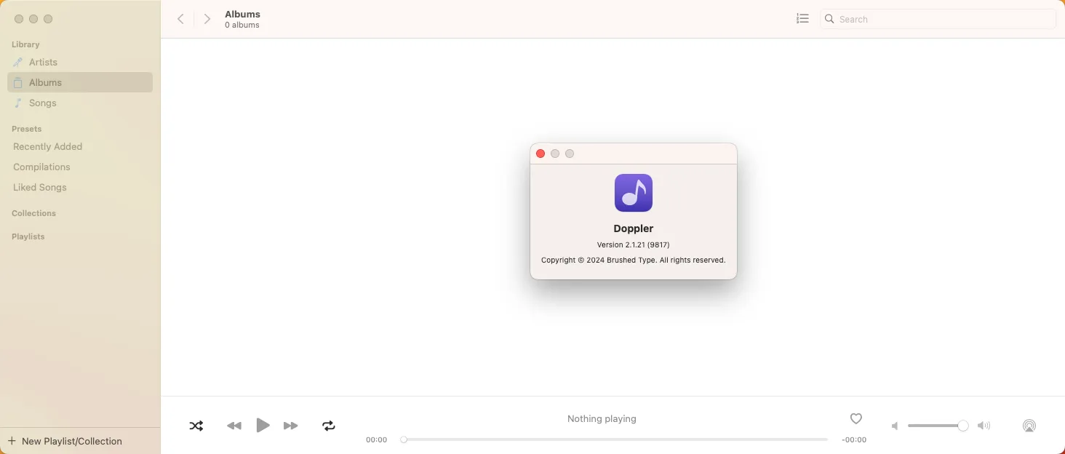Screen dimensions: 1065x454
Task: Skip to next track with the fast-forward icon
Action: point(291,426)
